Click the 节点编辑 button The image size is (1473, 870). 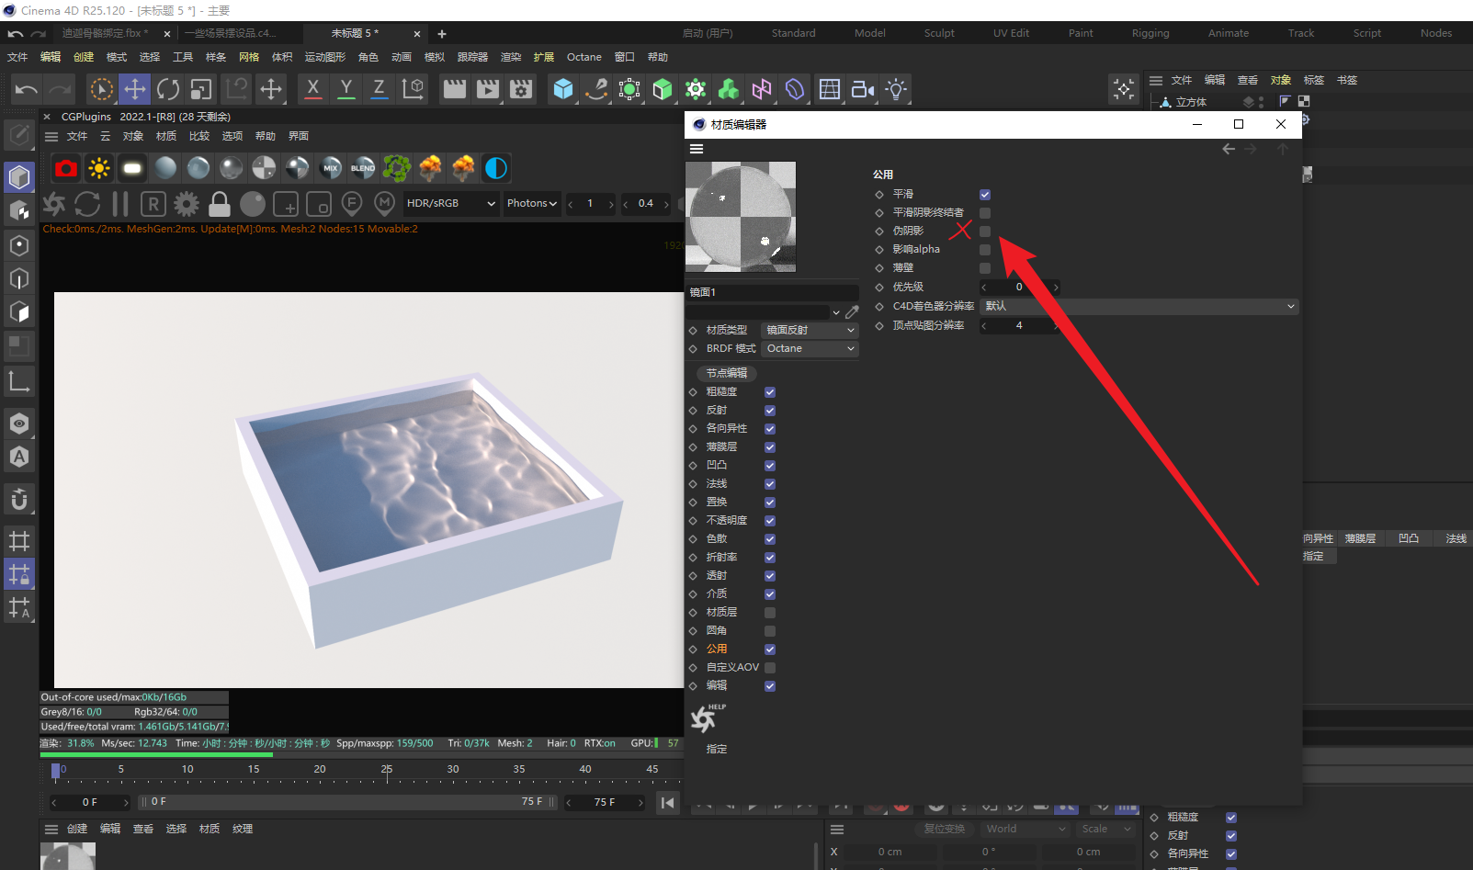point(726,373)
